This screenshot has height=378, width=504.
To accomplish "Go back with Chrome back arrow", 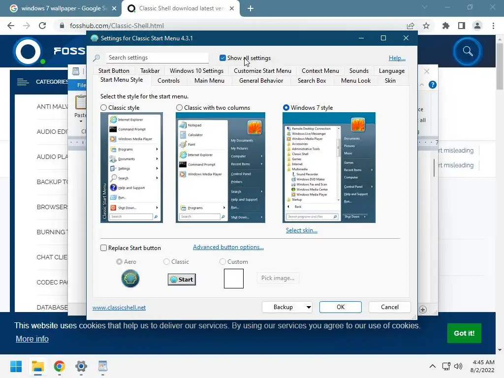I will (x=11, y=26).
